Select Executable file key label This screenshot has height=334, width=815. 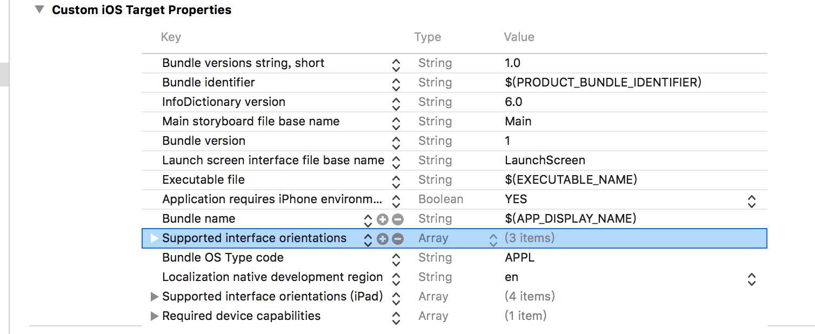point(203,180)
